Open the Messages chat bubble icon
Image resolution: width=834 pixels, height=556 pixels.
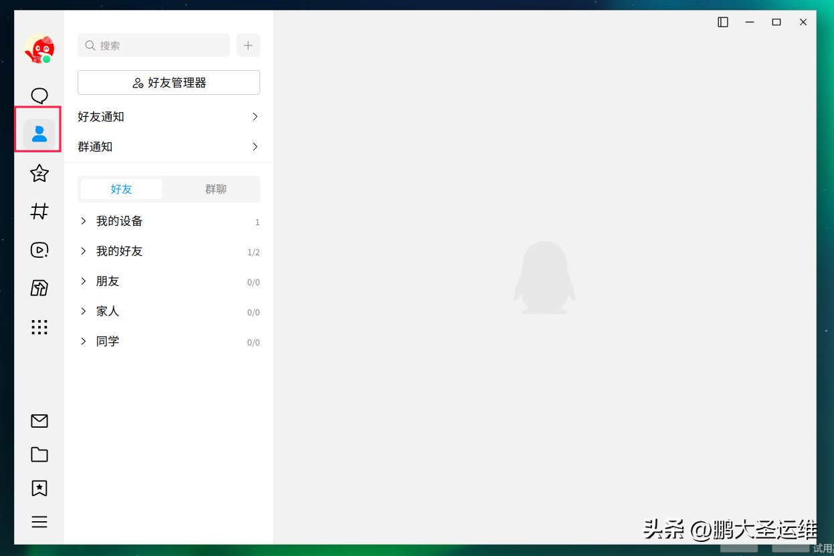[x=39, y=96]
